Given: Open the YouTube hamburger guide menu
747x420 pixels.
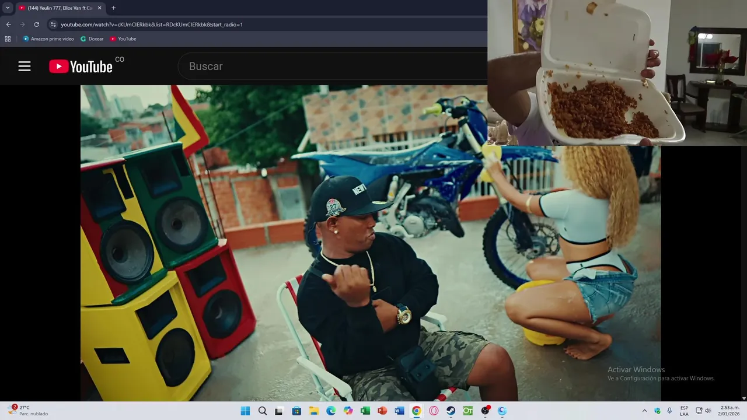Looking at the screenshot, I should point(25,66).
